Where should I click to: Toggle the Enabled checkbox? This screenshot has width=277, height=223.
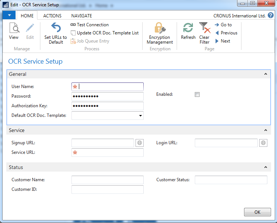tap(197, 95)
